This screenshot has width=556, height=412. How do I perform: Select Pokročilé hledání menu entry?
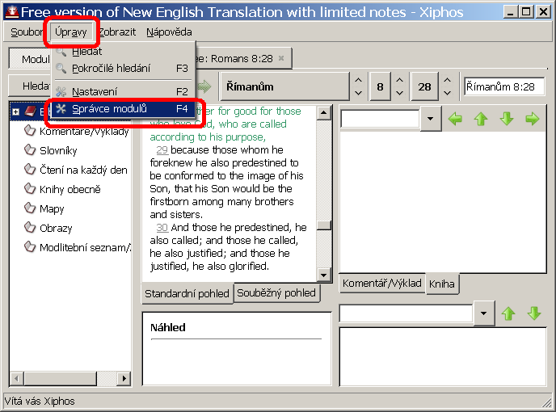pyautogui.click(x=111, y=69)
